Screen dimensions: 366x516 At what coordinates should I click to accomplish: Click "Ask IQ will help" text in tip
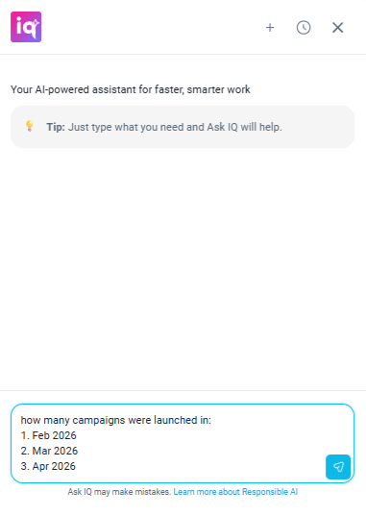point(244,127)
